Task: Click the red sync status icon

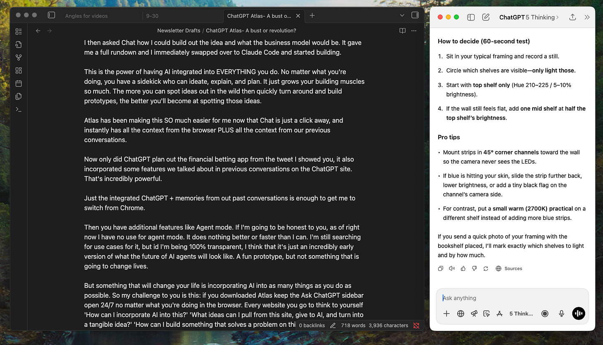Action: [x=416, y=326]
